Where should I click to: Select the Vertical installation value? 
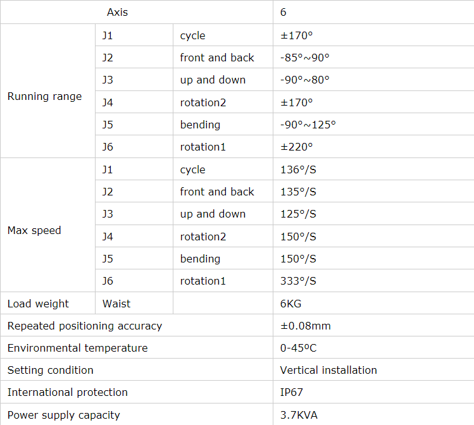pos(328,370)
